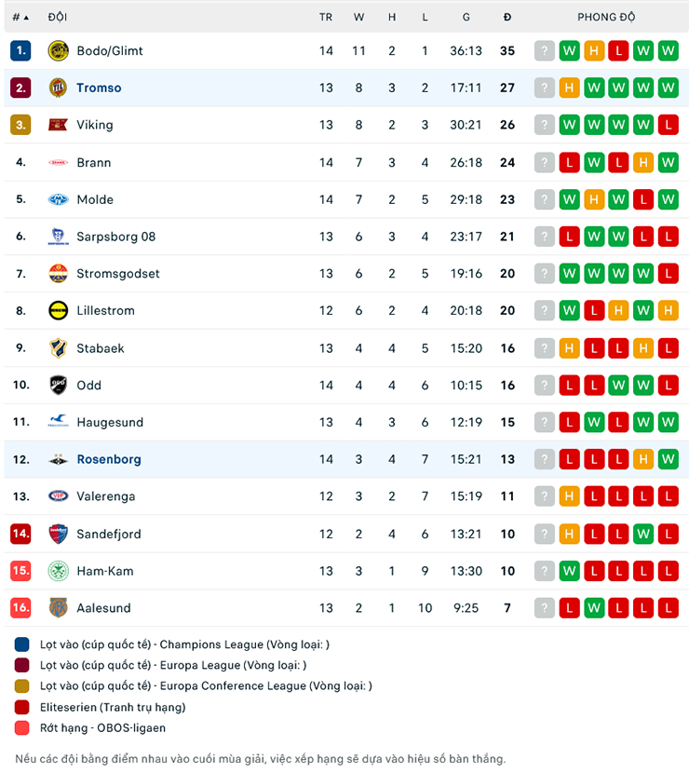This screenshot has height=773, width=689.
Task: Open the Valerenga team page link
Action: pyautogui.click(x=106, y=496)
